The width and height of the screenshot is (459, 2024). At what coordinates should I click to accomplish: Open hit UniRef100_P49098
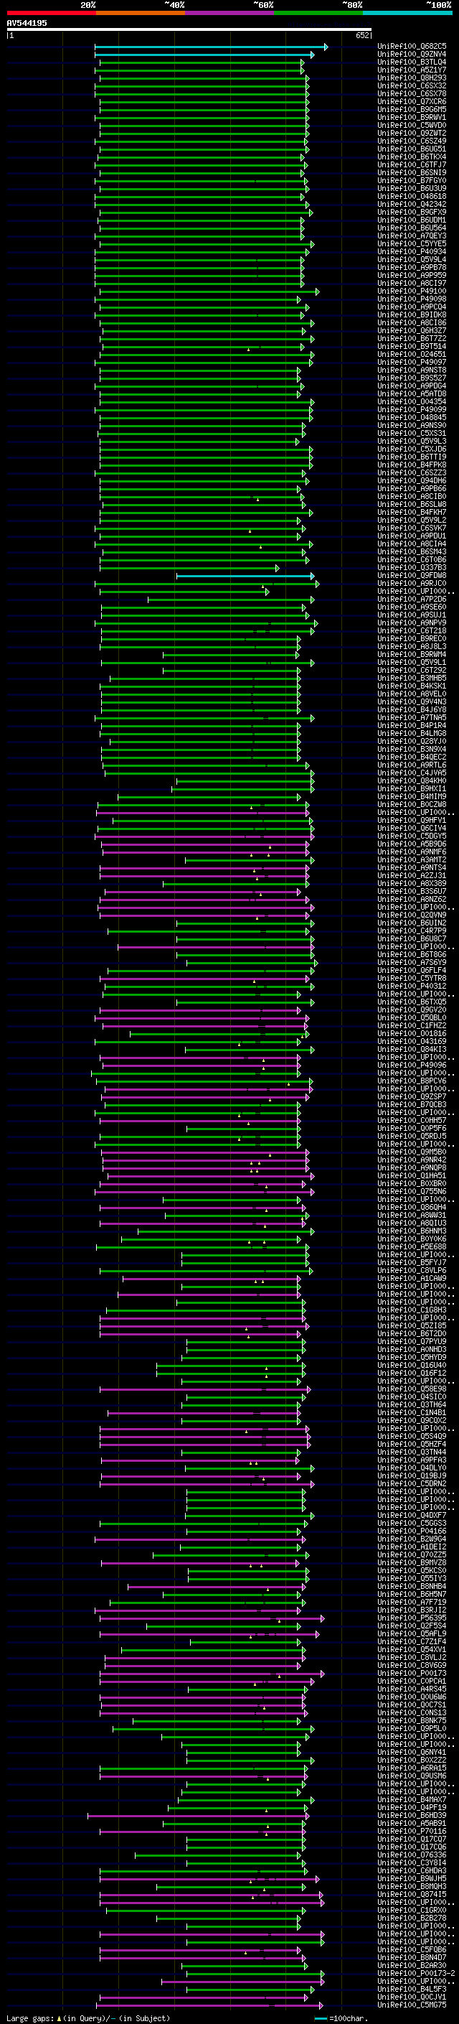pyautogui.click(x=412, y=299)
